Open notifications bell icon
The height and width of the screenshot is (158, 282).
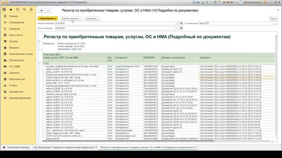[x=31, y=10]
